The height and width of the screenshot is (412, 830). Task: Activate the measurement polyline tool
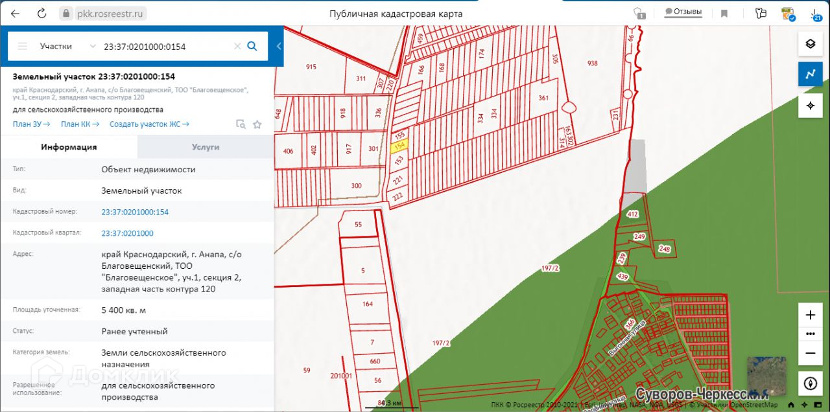coord(810,74)
